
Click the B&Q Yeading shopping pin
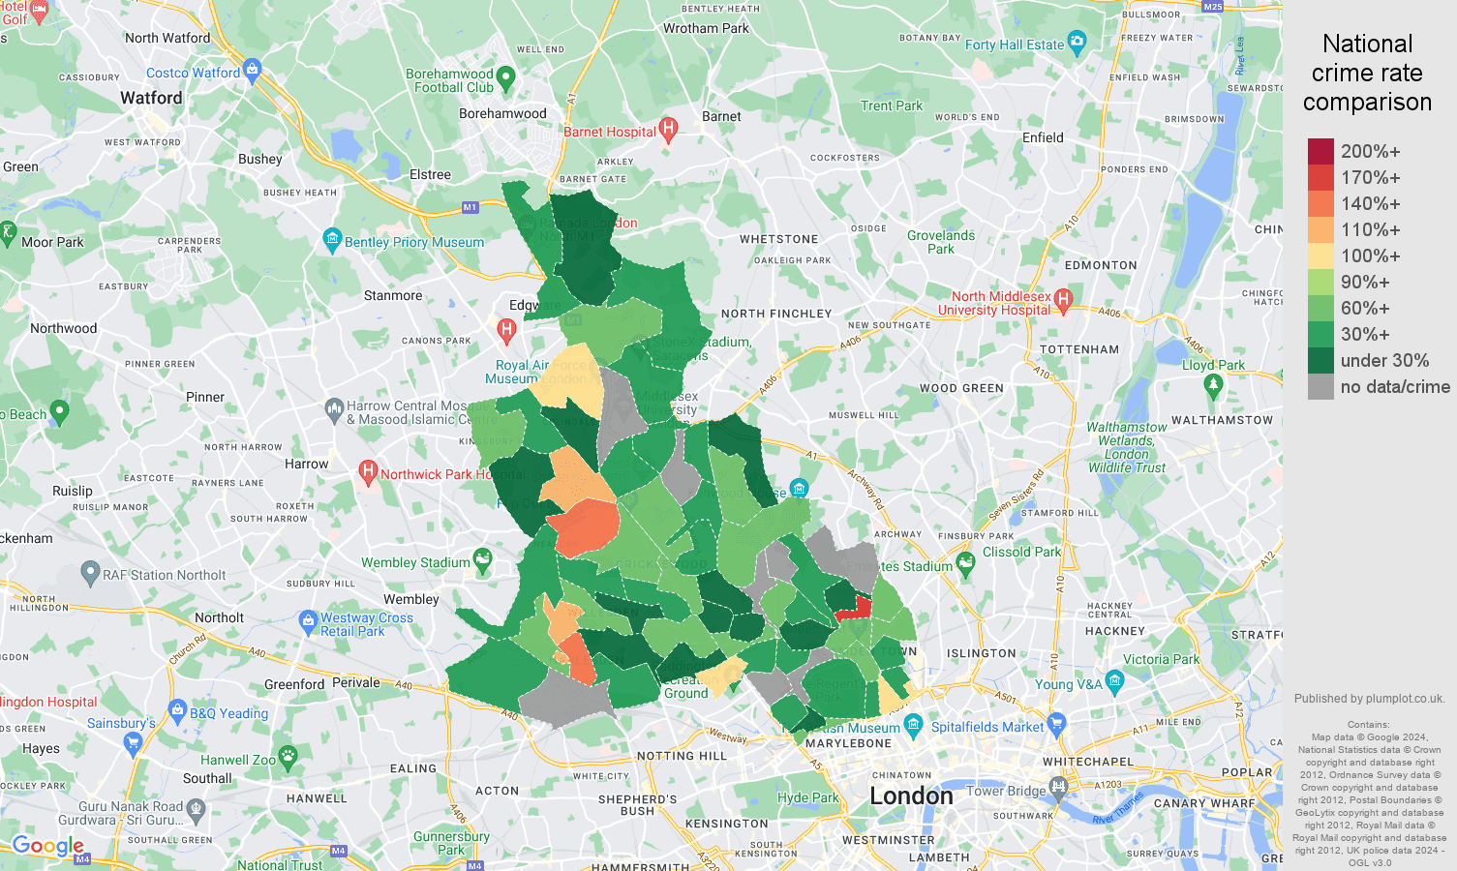177,710
